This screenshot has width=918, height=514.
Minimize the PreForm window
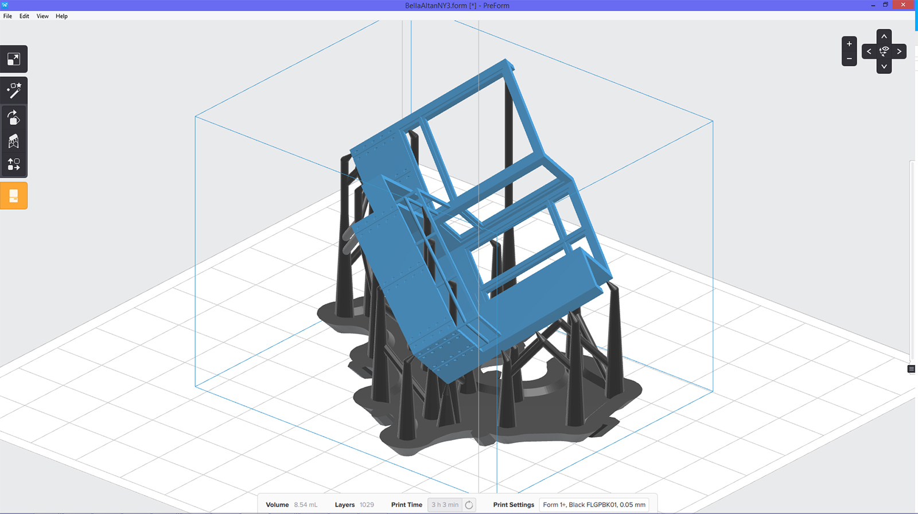coord(873,5)
